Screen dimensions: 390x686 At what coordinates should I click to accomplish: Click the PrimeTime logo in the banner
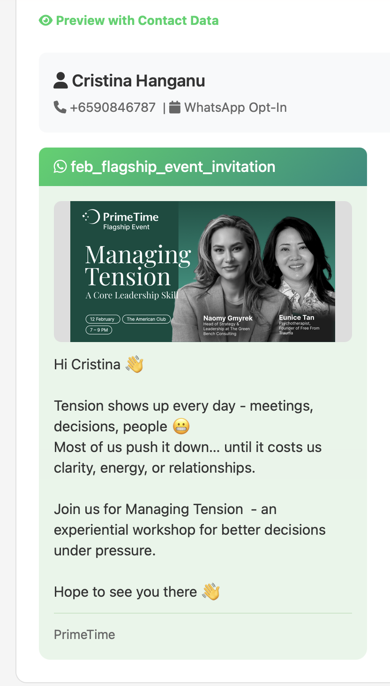click(x=120, y=219)
